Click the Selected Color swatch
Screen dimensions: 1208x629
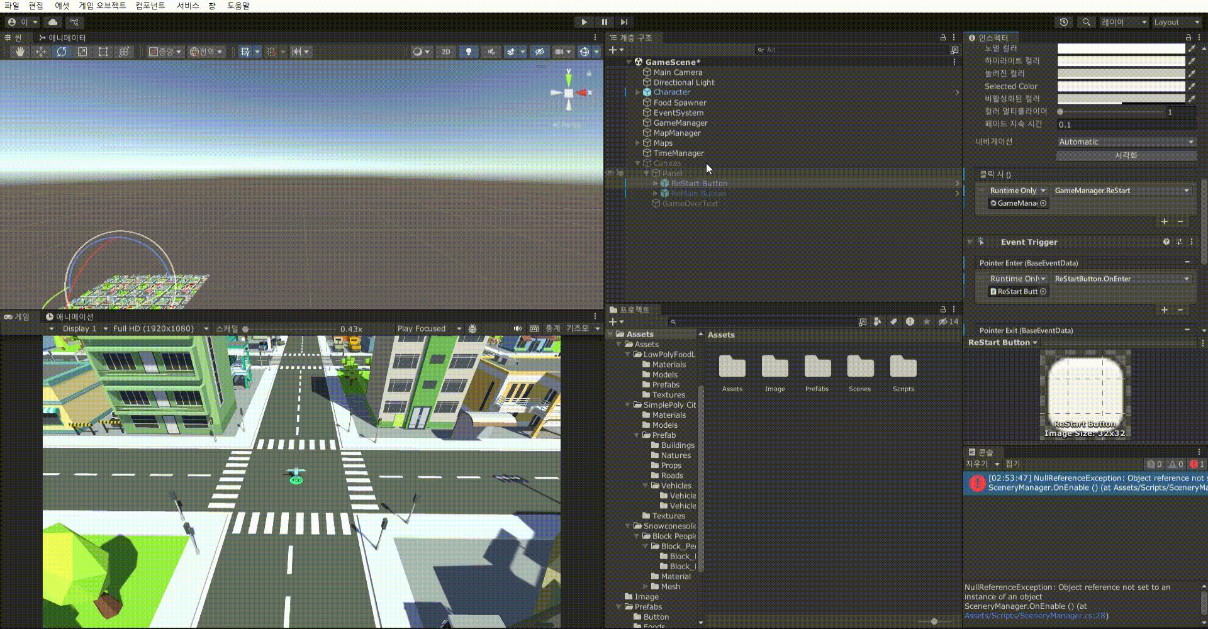1121,86
